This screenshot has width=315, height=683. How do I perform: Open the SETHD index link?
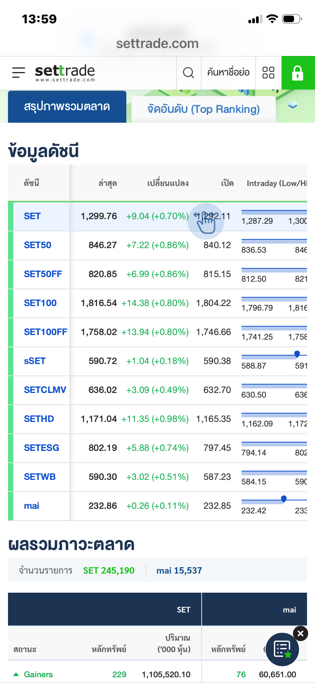point(39,419)
